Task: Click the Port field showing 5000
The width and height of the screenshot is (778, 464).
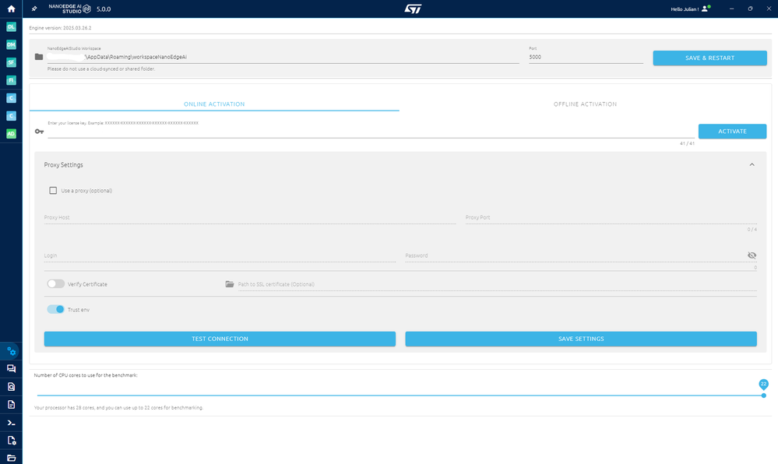Action: pyautogui.click(x=586, y=57)
